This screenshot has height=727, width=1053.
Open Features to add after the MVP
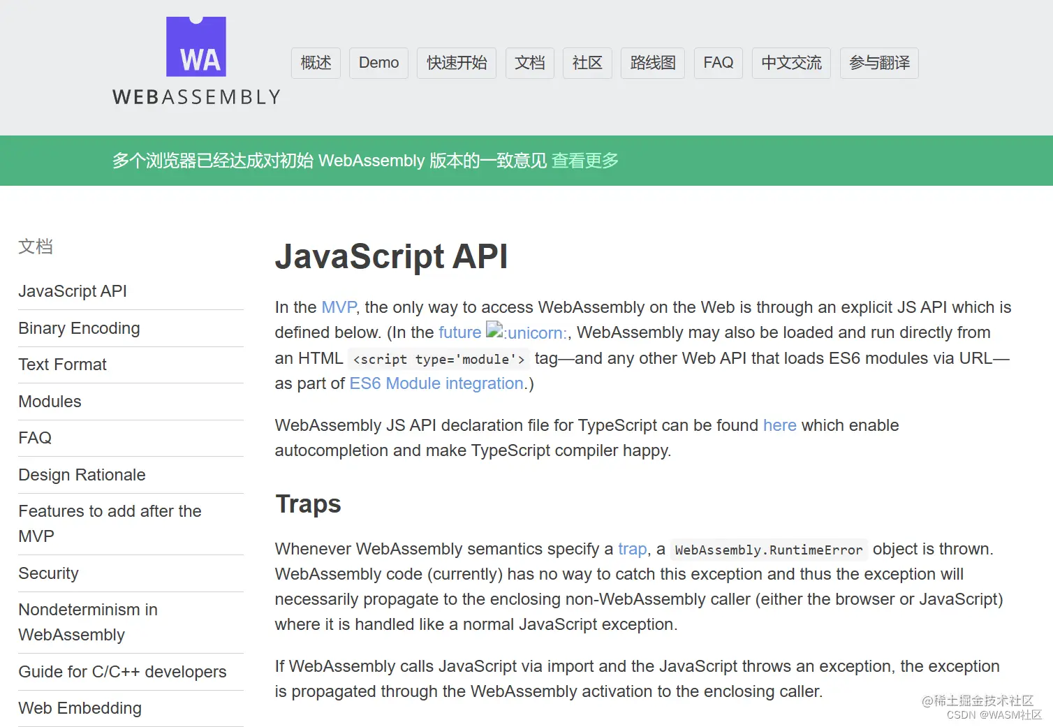[x=110, y=524]
